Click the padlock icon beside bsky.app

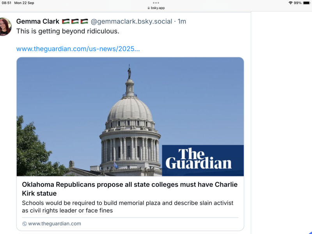[149, 8]
